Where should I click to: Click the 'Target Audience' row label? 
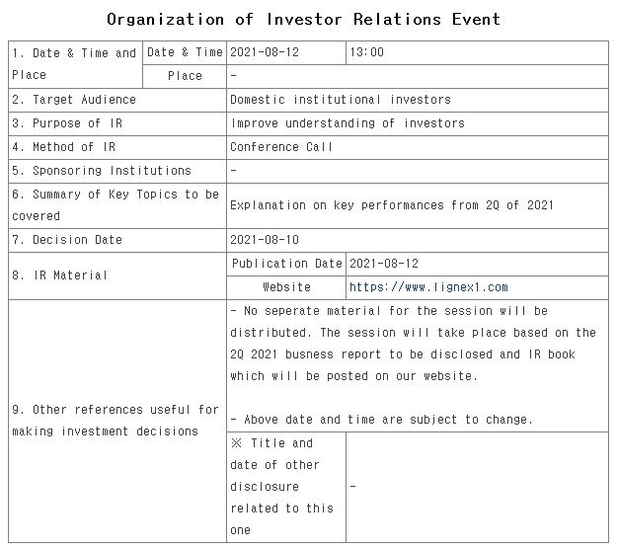pyautogui.click(x=75, y=100)
